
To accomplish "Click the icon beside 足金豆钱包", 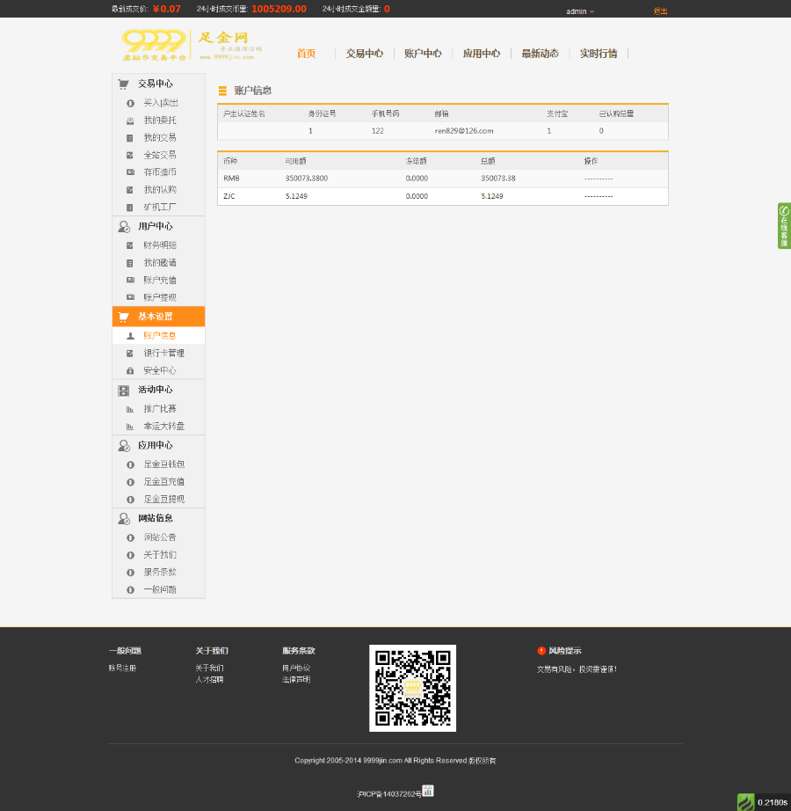I will pyautogui.click(x=130, y=465).
